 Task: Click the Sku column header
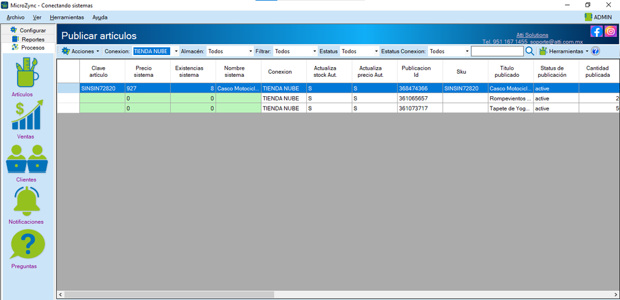tap(466, 71)
